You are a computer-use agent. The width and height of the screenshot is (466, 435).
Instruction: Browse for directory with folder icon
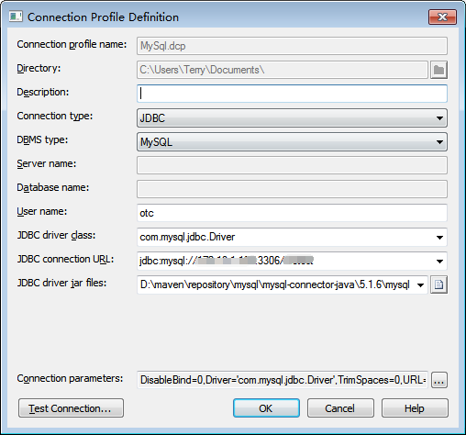tap(438, 70)
